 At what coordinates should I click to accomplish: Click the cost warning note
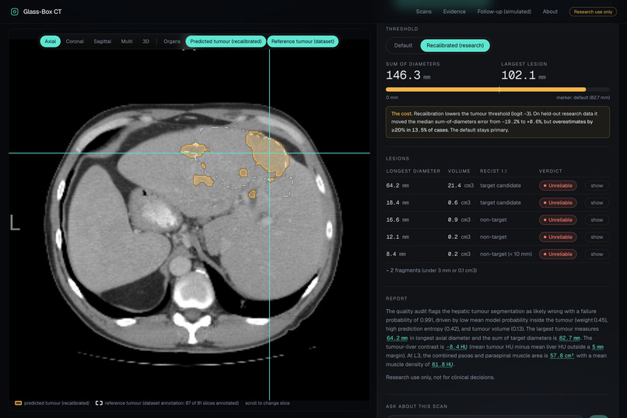[x=497, y=122]
